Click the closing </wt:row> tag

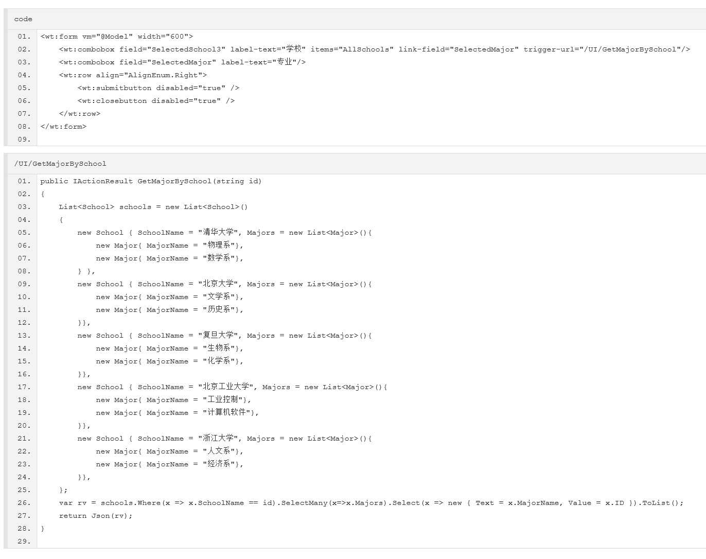(80, 114)
